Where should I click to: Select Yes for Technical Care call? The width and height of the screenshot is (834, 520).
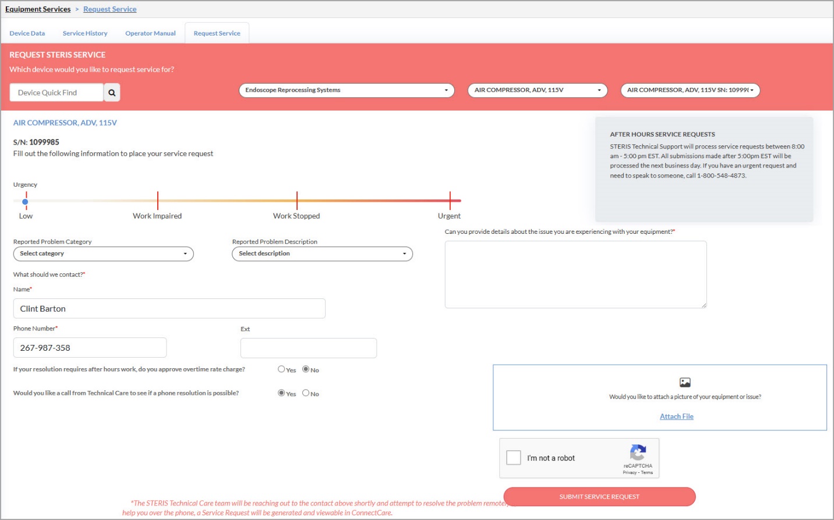281,393
